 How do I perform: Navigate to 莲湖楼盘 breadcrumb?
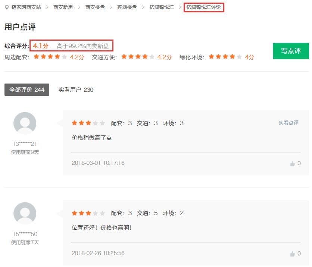(x=127, y=7)
